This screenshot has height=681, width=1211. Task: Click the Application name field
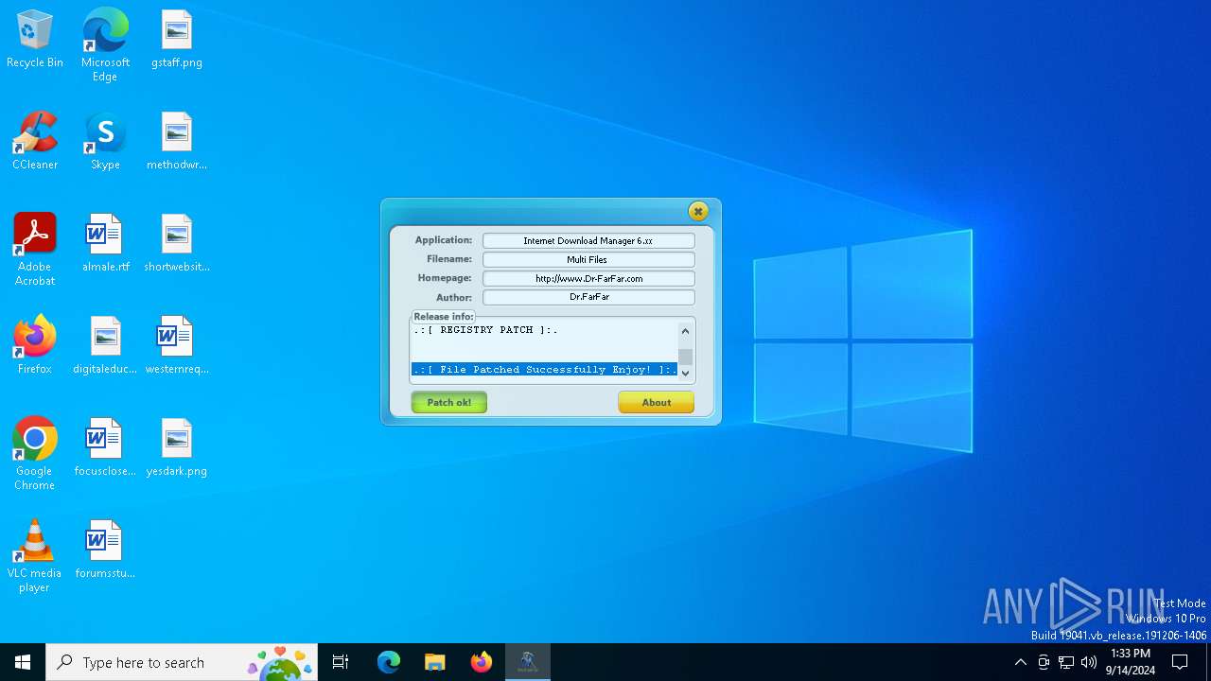pos(588,241)
